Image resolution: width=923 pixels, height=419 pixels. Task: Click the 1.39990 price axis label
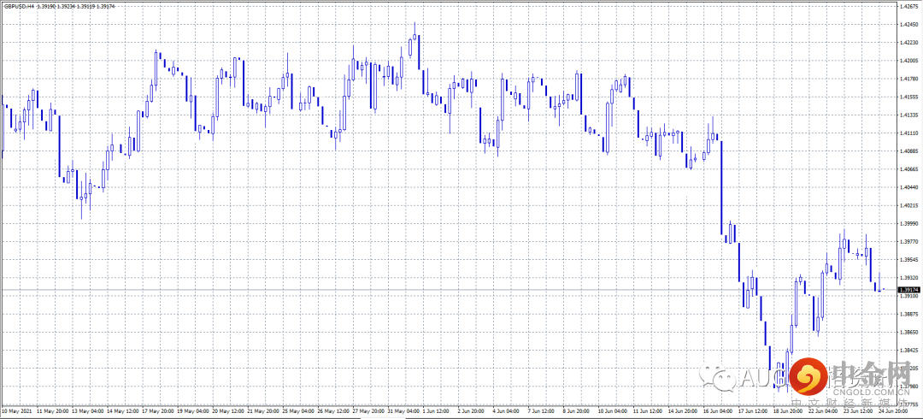tap(908, 223)
